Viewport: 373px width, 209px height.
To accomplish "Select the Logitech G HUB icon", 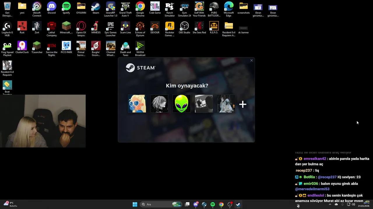I will 7,29.
